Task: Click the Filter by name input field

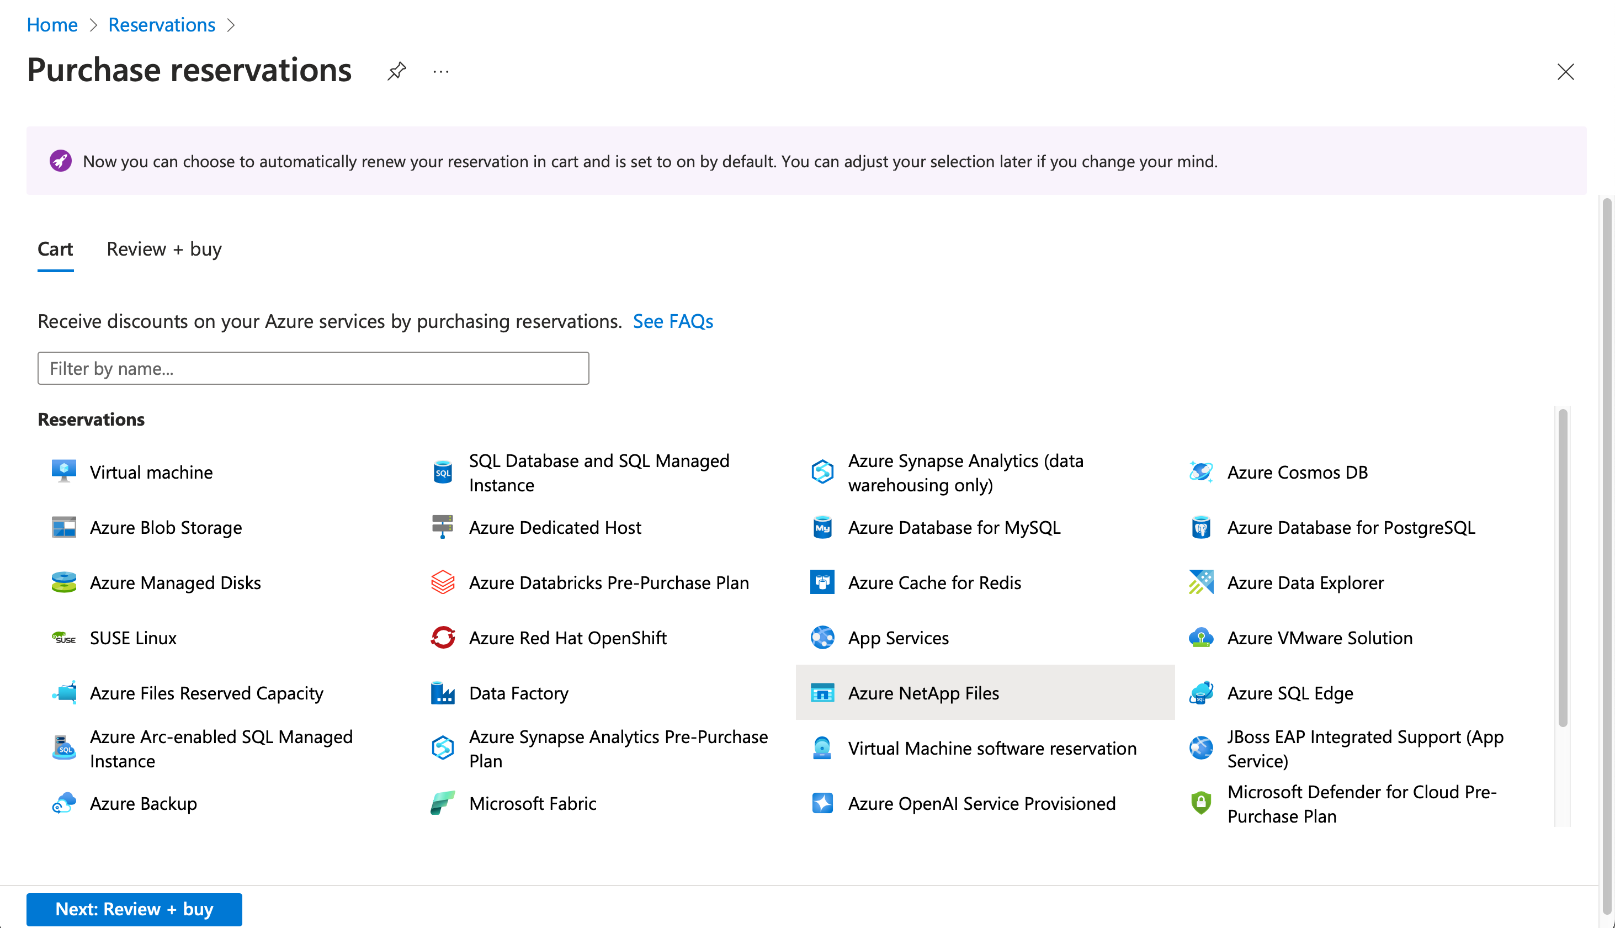Action: (313, 368)
